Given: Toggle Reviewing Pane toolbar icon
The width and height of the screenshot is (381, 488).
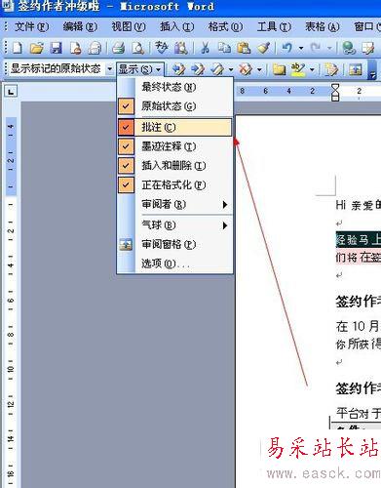Looking at the screenshot, I should coord(356,69).
